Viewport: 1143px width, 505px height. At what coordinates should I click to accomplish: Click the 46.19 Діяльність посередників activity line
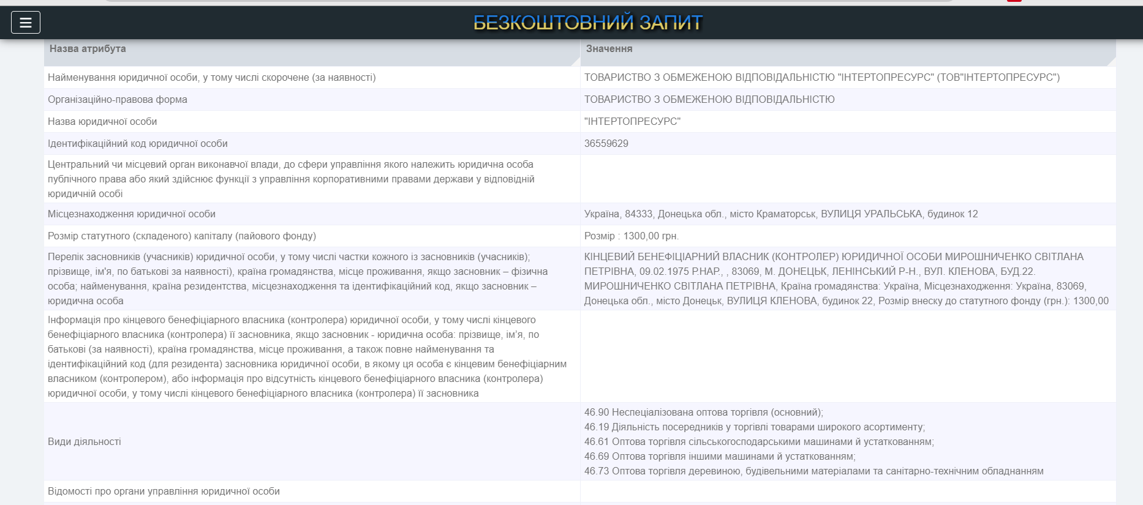click(754, 427)
